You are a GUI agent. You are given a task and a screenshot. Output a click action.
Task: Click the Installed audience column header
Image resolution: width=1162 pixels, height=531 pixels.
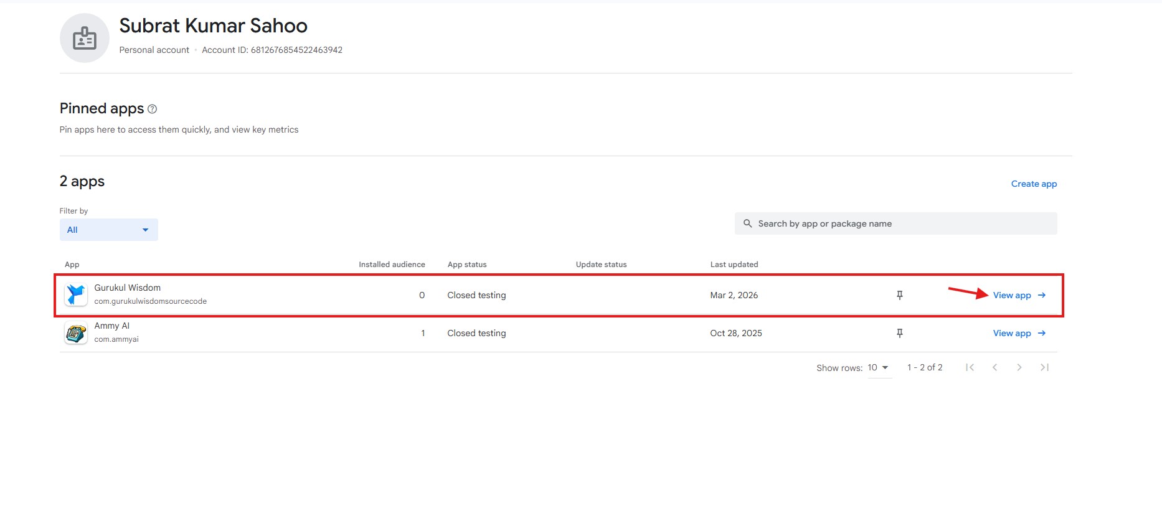392,265
